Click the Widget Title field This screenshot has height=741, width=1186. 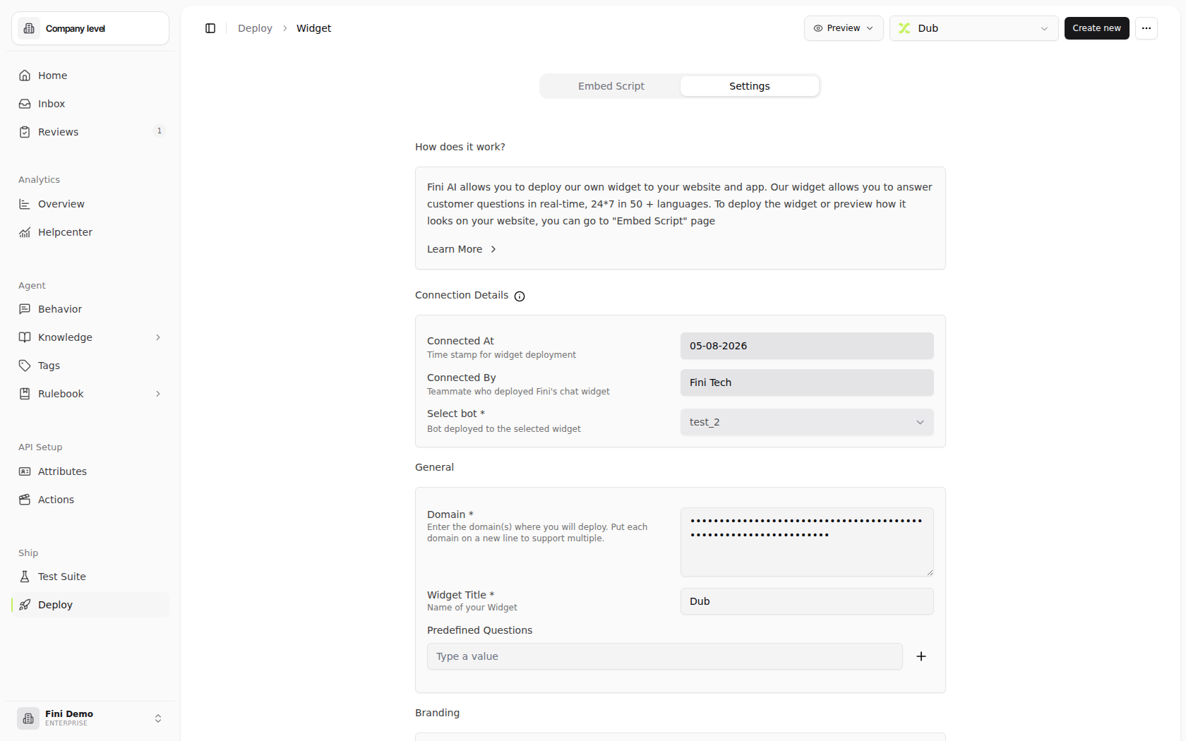click(x=807, y=601)
